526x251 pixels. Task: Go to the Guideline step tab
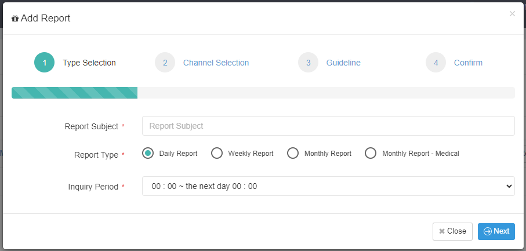(343, 63)
